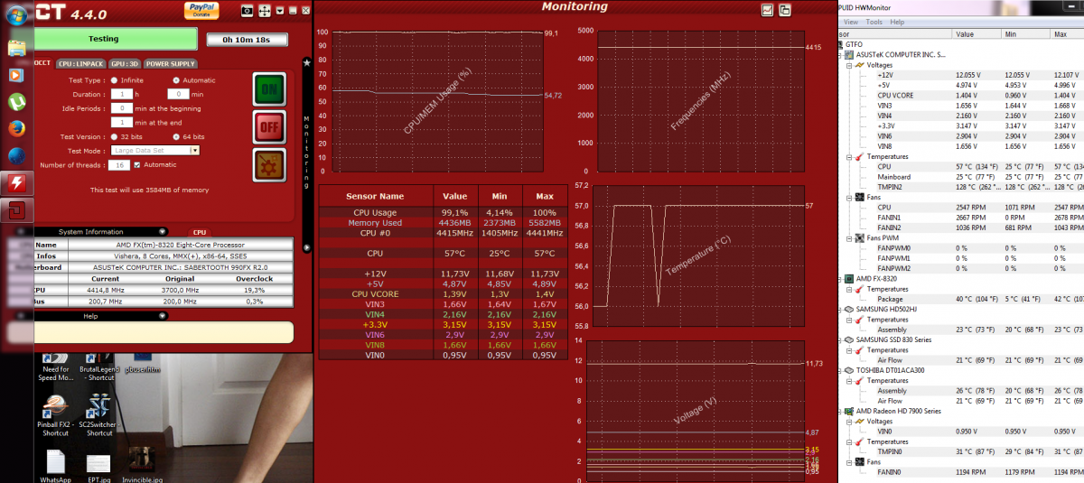
Task: Click the graph icon in Monitoring header
Action: 767,10
